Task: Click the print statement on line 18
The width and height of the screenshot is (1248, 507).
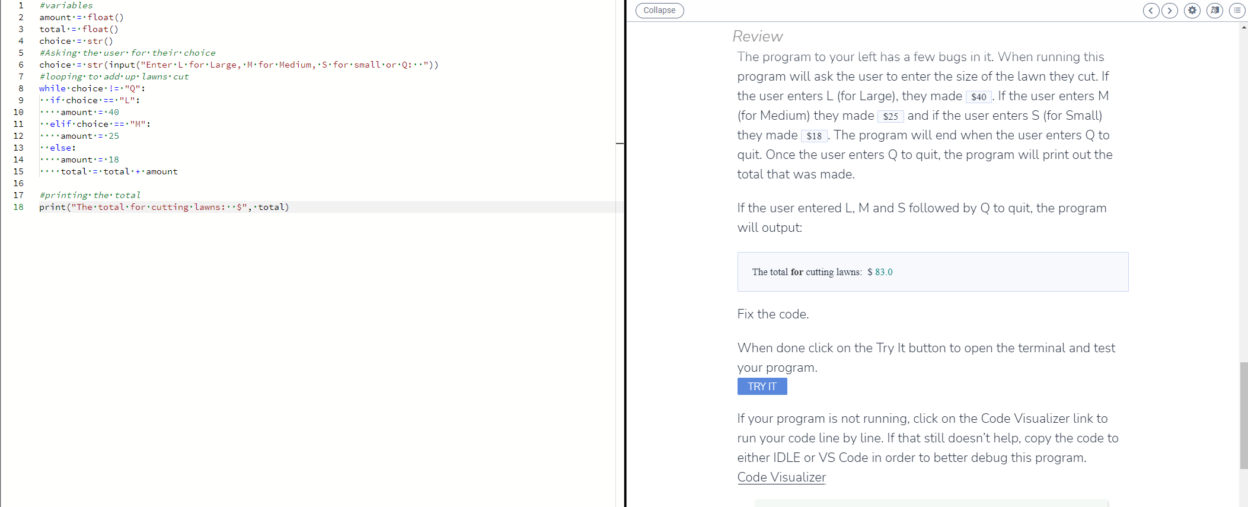Action: 164,207
